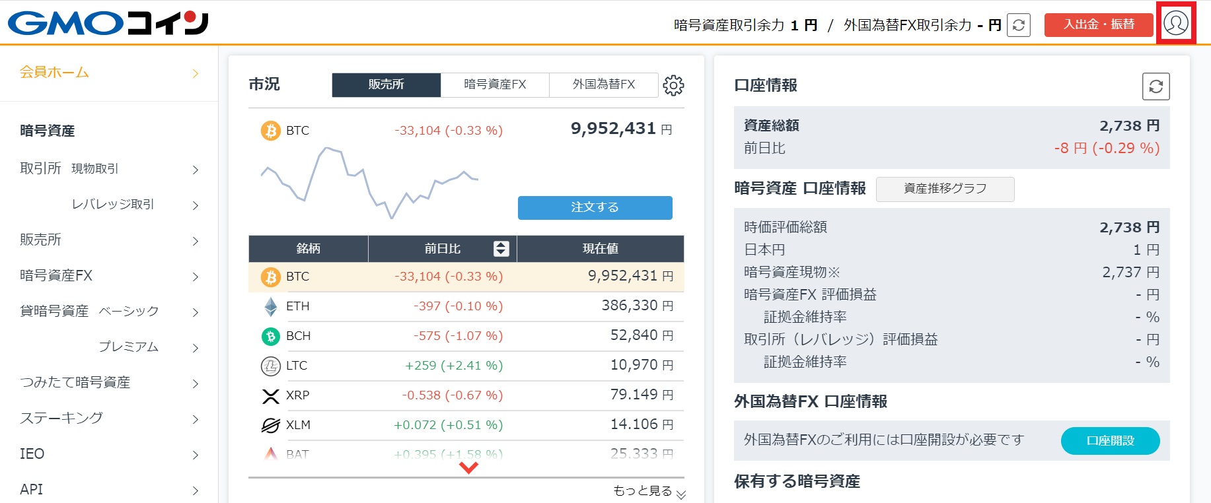Click the XRP icon in table
This screenshot has height=503, width=1211.
point(271,395)
